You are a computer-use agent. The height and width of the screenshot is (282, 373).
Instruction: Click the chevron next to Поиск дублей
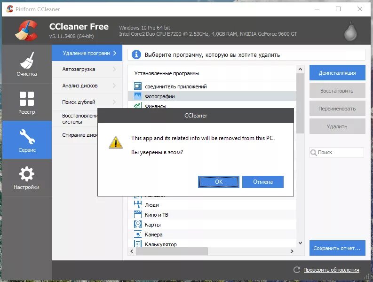click(x=114, y=102)
